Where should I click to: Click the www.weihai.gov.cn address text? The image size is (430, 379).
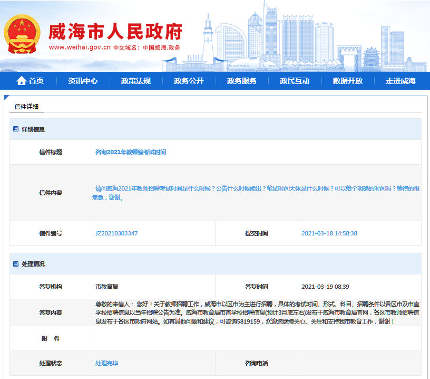point(80,48)
